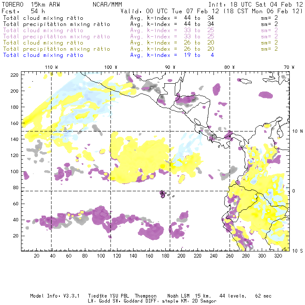
Task: Select the '80 W' longitude label
Action: (229, 67)
